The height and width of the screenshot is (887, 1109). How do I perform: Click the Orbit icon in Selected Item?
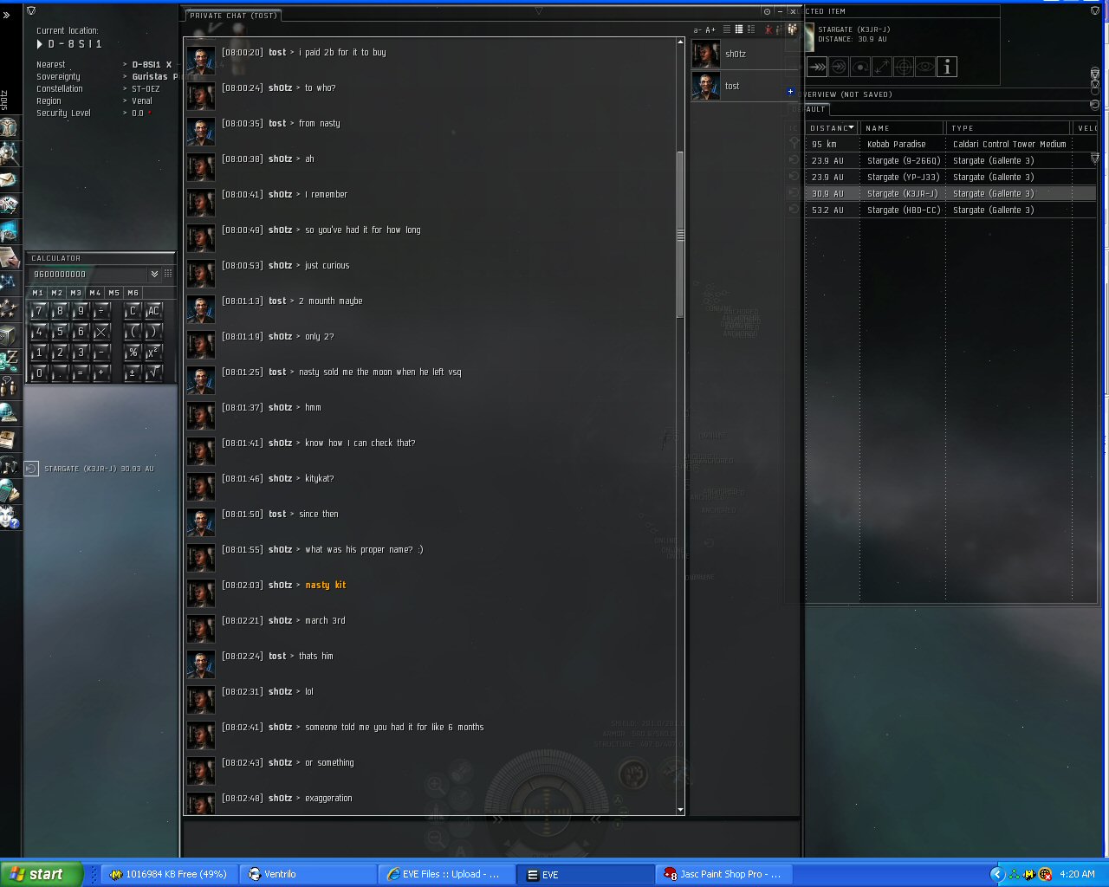pyautogui.click(x=860, y=67)
